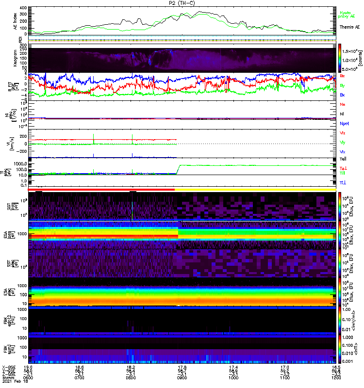Viewport: 364px width, 388px height.
Task: Select the Themis AE legend label
Action: click(x=349, y=27)
